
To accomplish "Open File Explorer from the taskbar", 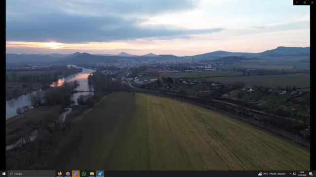I will 92,174.
